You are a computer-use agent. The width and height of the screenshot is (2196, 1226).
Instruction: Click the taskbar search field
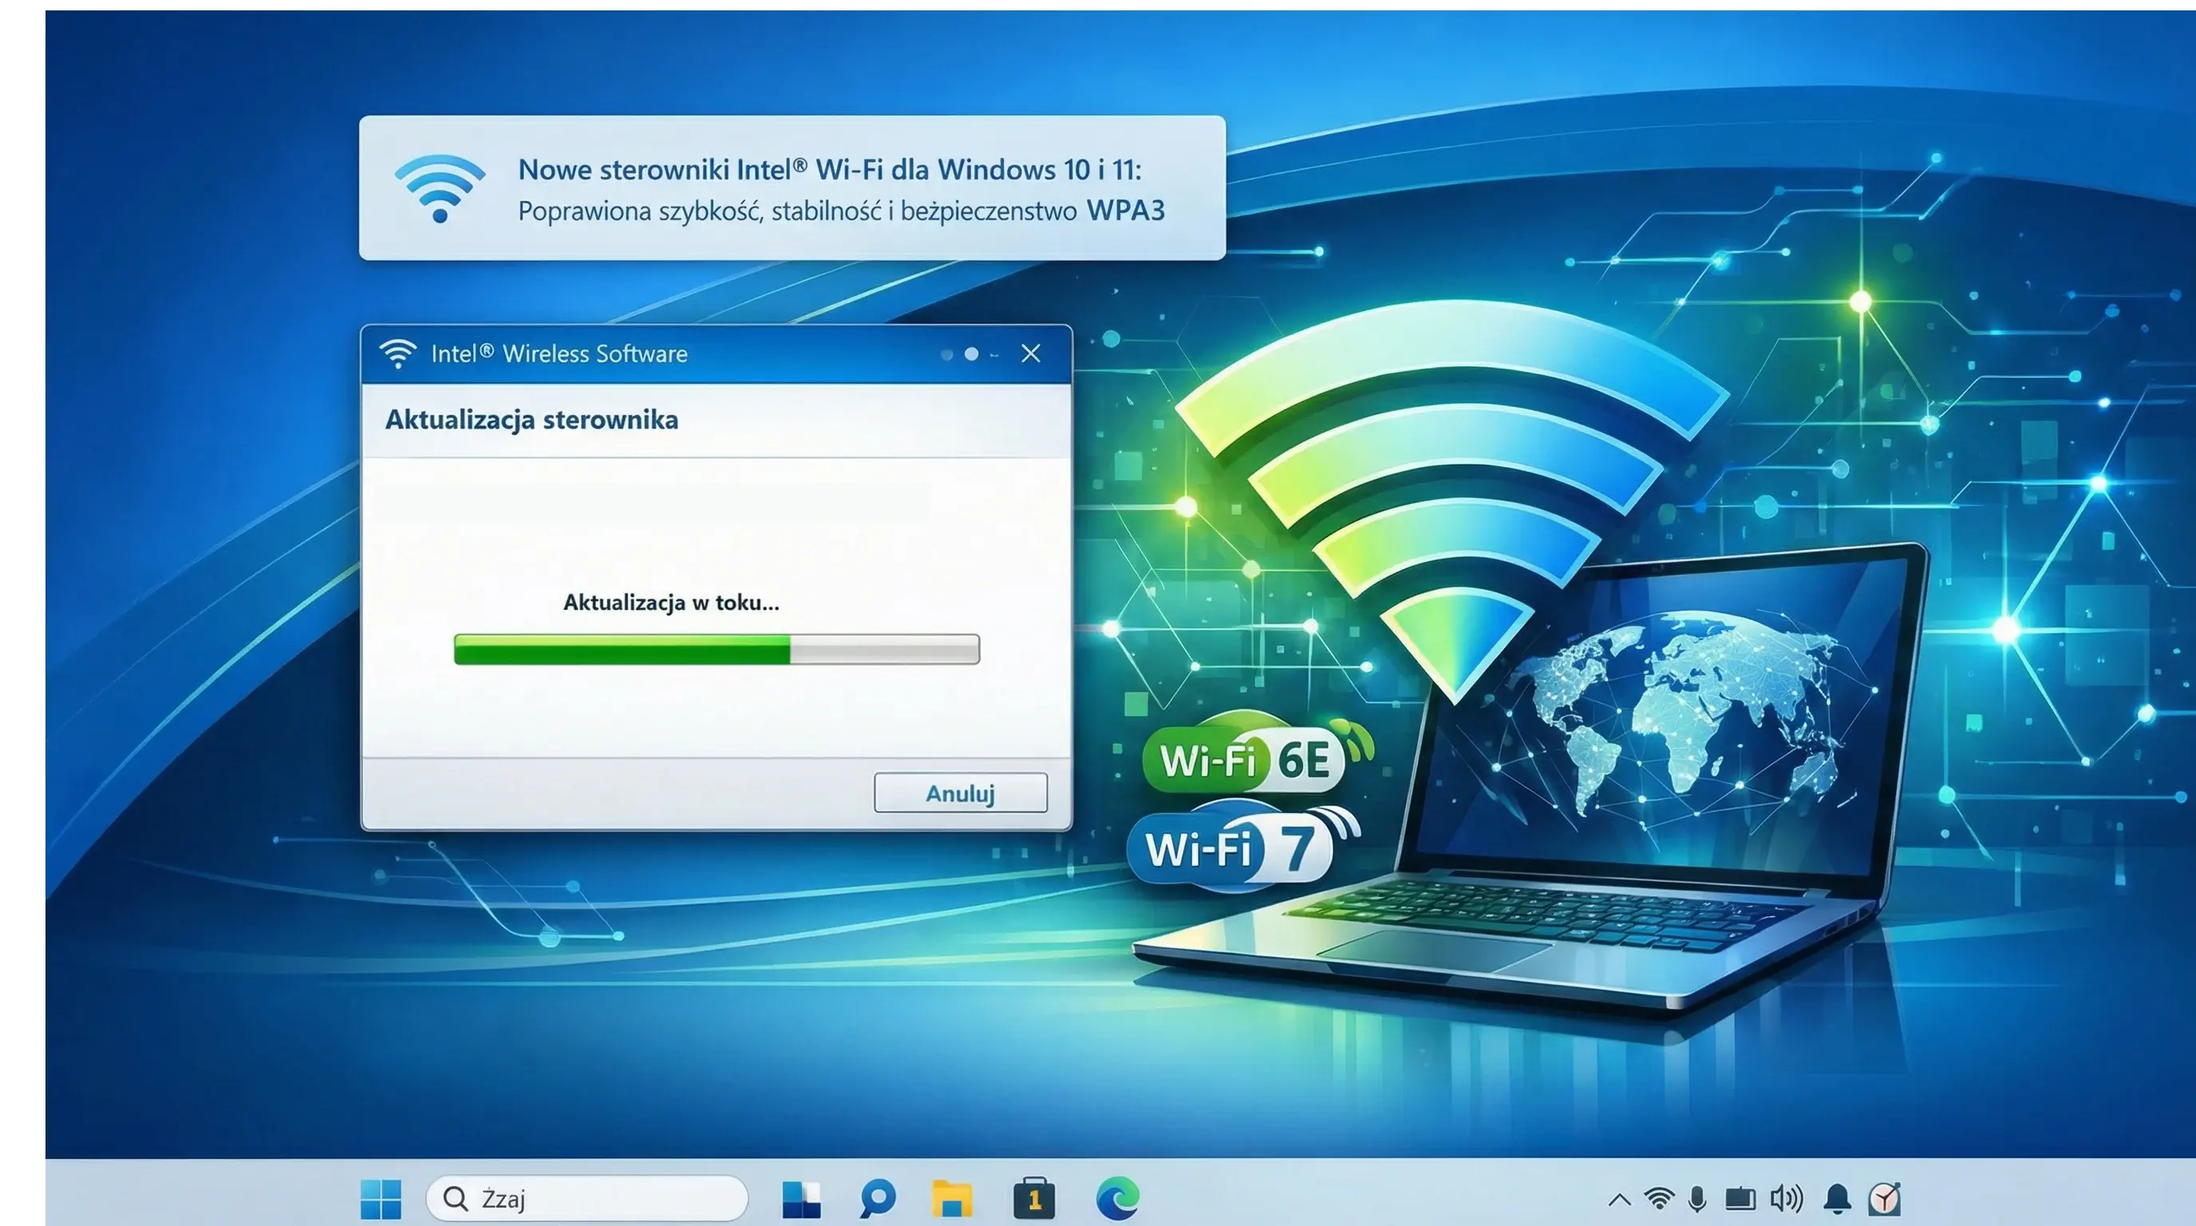click(587, 1199)
